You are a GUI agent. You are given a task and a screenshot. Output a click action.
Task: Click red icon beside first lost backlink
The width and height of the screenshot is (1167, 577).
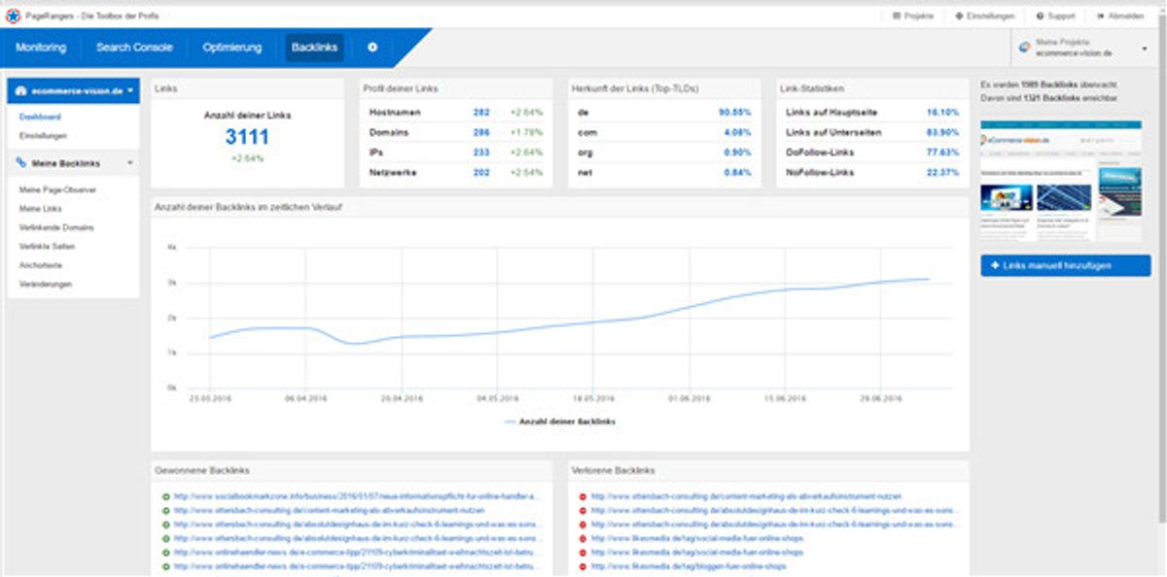(x=583, y=496)
